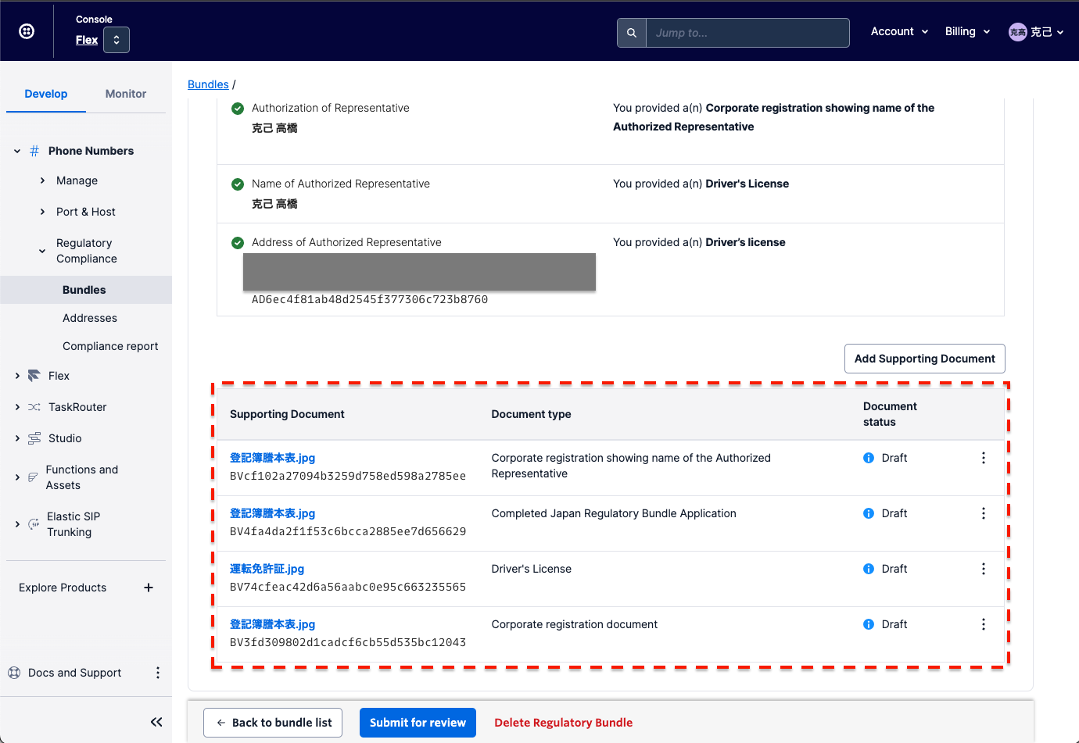Image resolution: width=1079 pixels, height=743 pixels.
Task: Open the Corporate registration showing name document link
Action: [272, 458]
